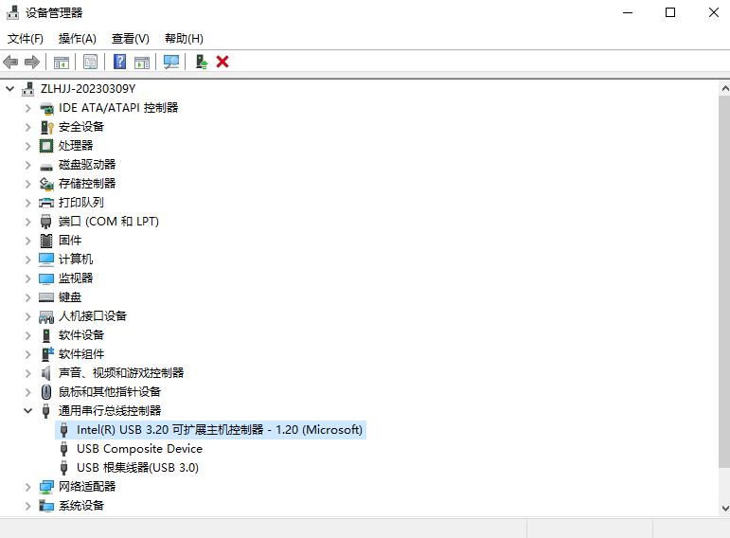Select the 声音、视频和游戏控制器 label
Viewport: 730px width, 538px height.
coord(121,372)
